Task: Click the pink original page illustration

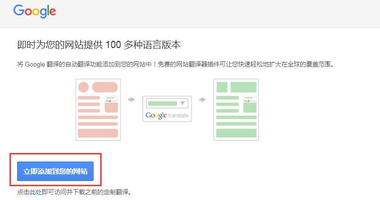Action: click(x=98, y=110)
